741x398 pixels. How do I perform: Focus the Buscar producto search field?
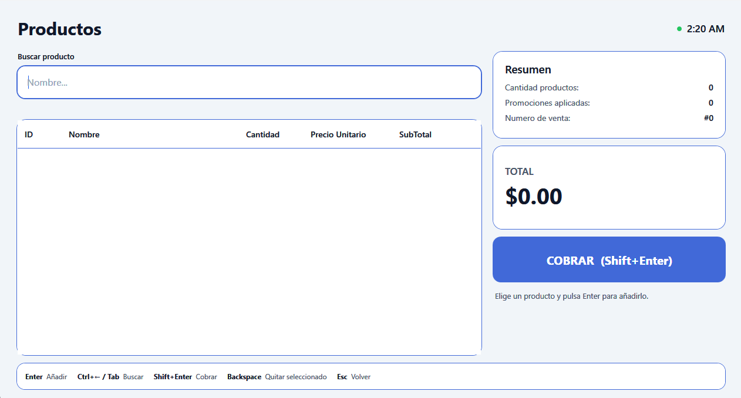point(249,82)
